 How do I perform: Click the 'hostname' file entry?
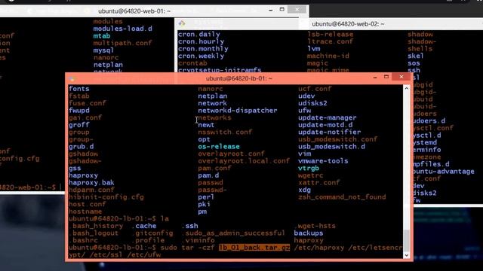(85, 212)
